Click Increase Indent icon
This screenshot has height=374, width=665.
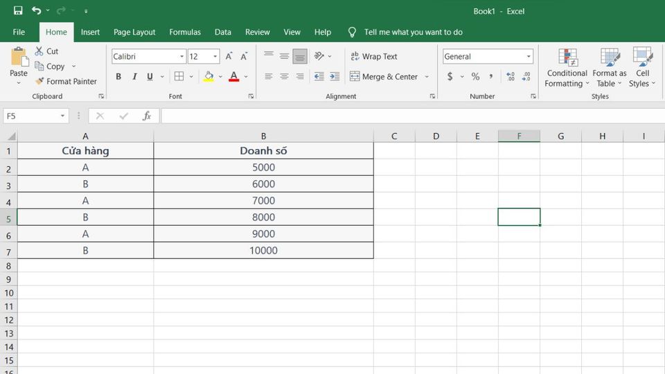(x=335, y=76)
